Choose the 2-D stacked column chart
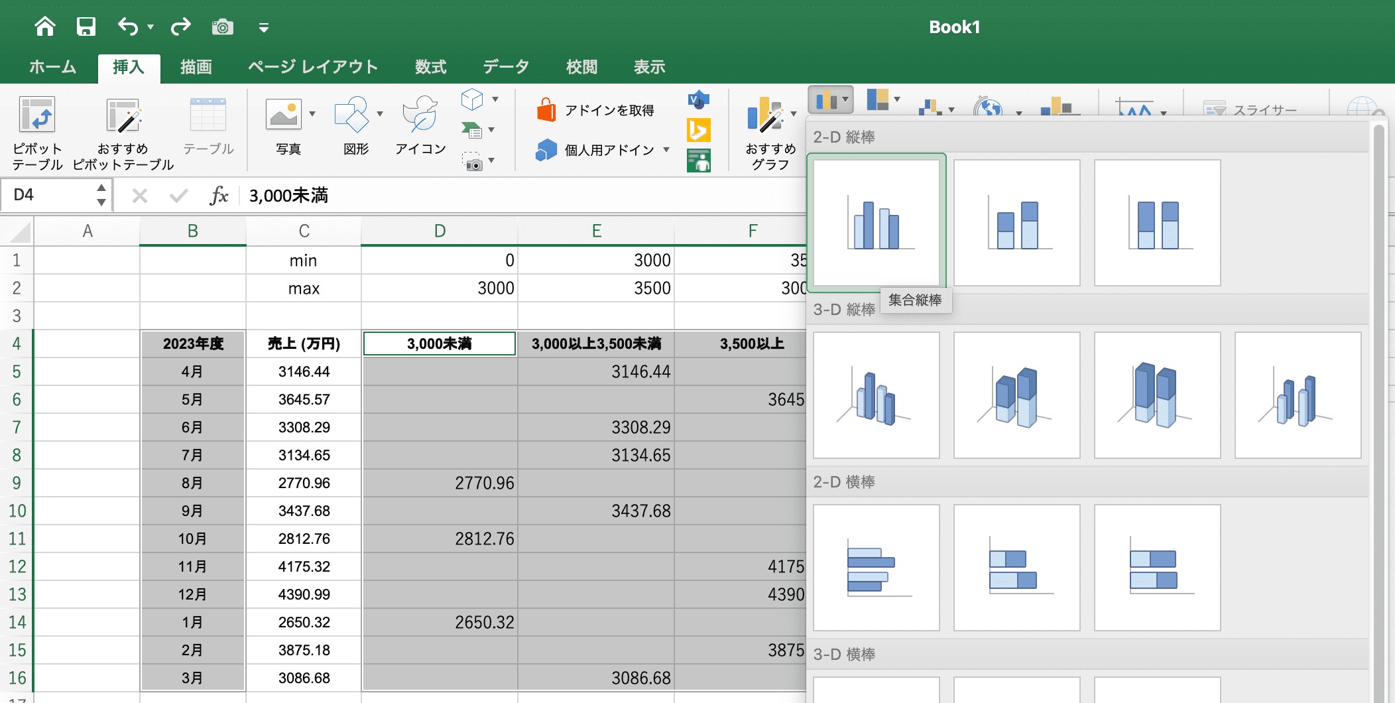 [1017, 223]
